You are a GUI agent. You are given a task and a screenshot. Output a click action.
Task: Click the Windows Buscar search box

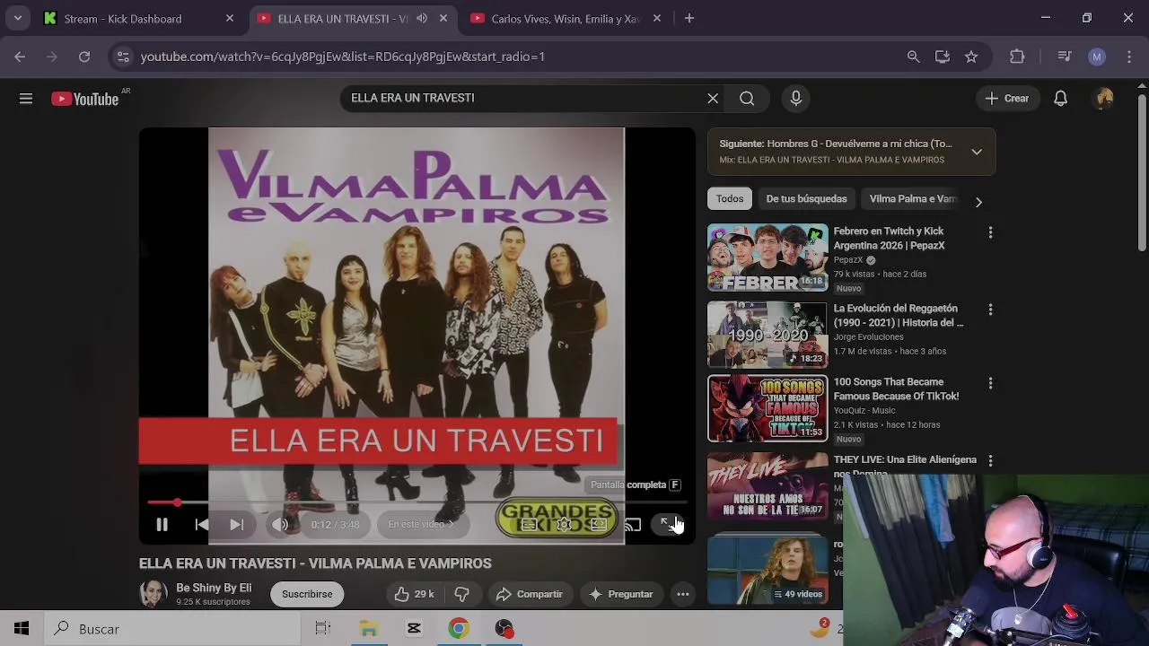coord(172,629)
